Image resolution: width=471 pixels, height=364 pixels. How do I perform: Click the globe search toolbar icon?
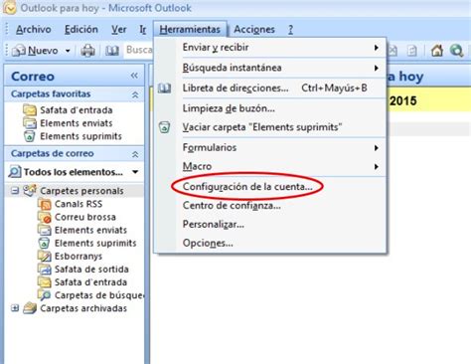pos(456,51)
